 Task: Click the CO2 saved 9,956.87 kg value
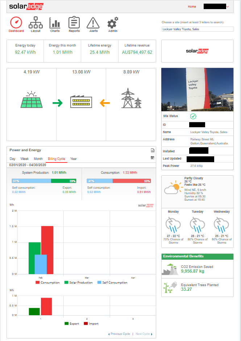[x=193, y=271]
